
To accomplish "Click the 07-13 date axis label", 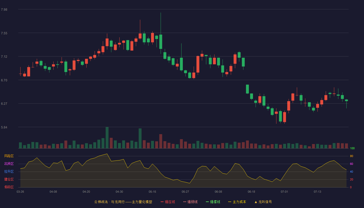I will point(317,192).
